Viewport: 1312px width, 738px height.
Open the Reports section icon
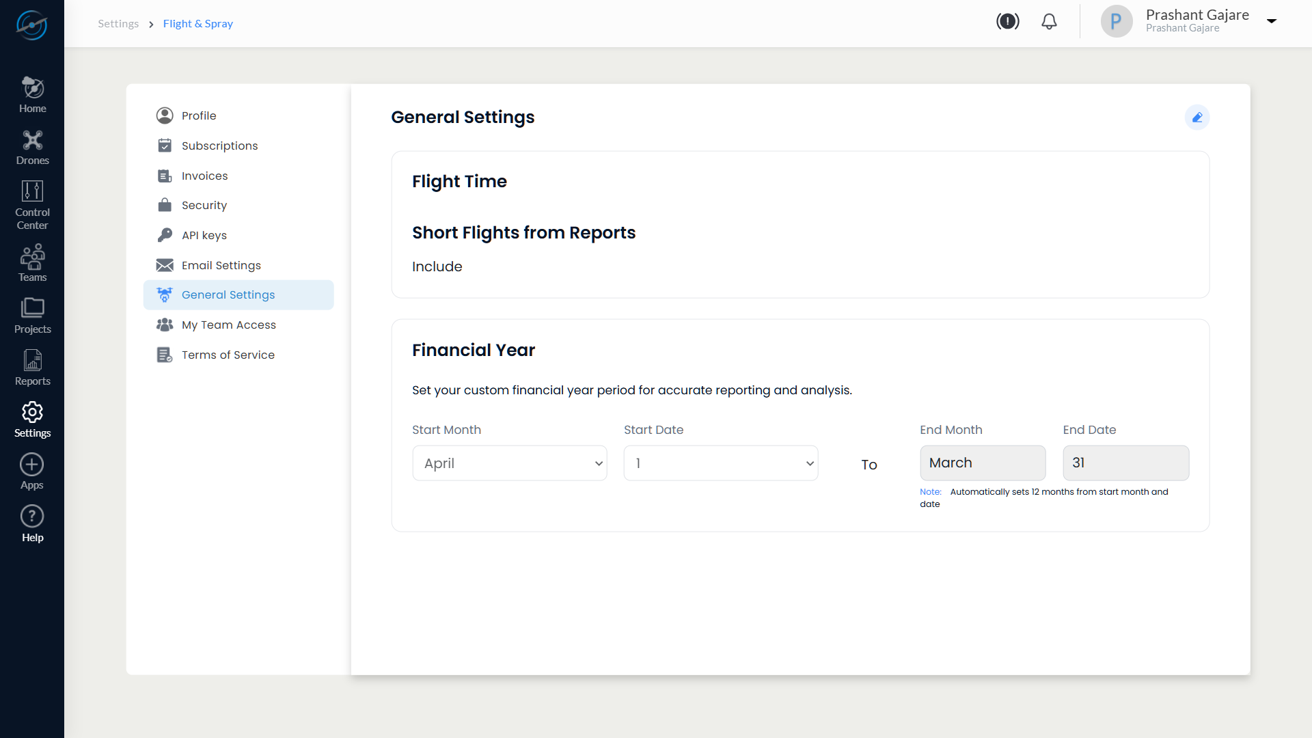point(32,367)
